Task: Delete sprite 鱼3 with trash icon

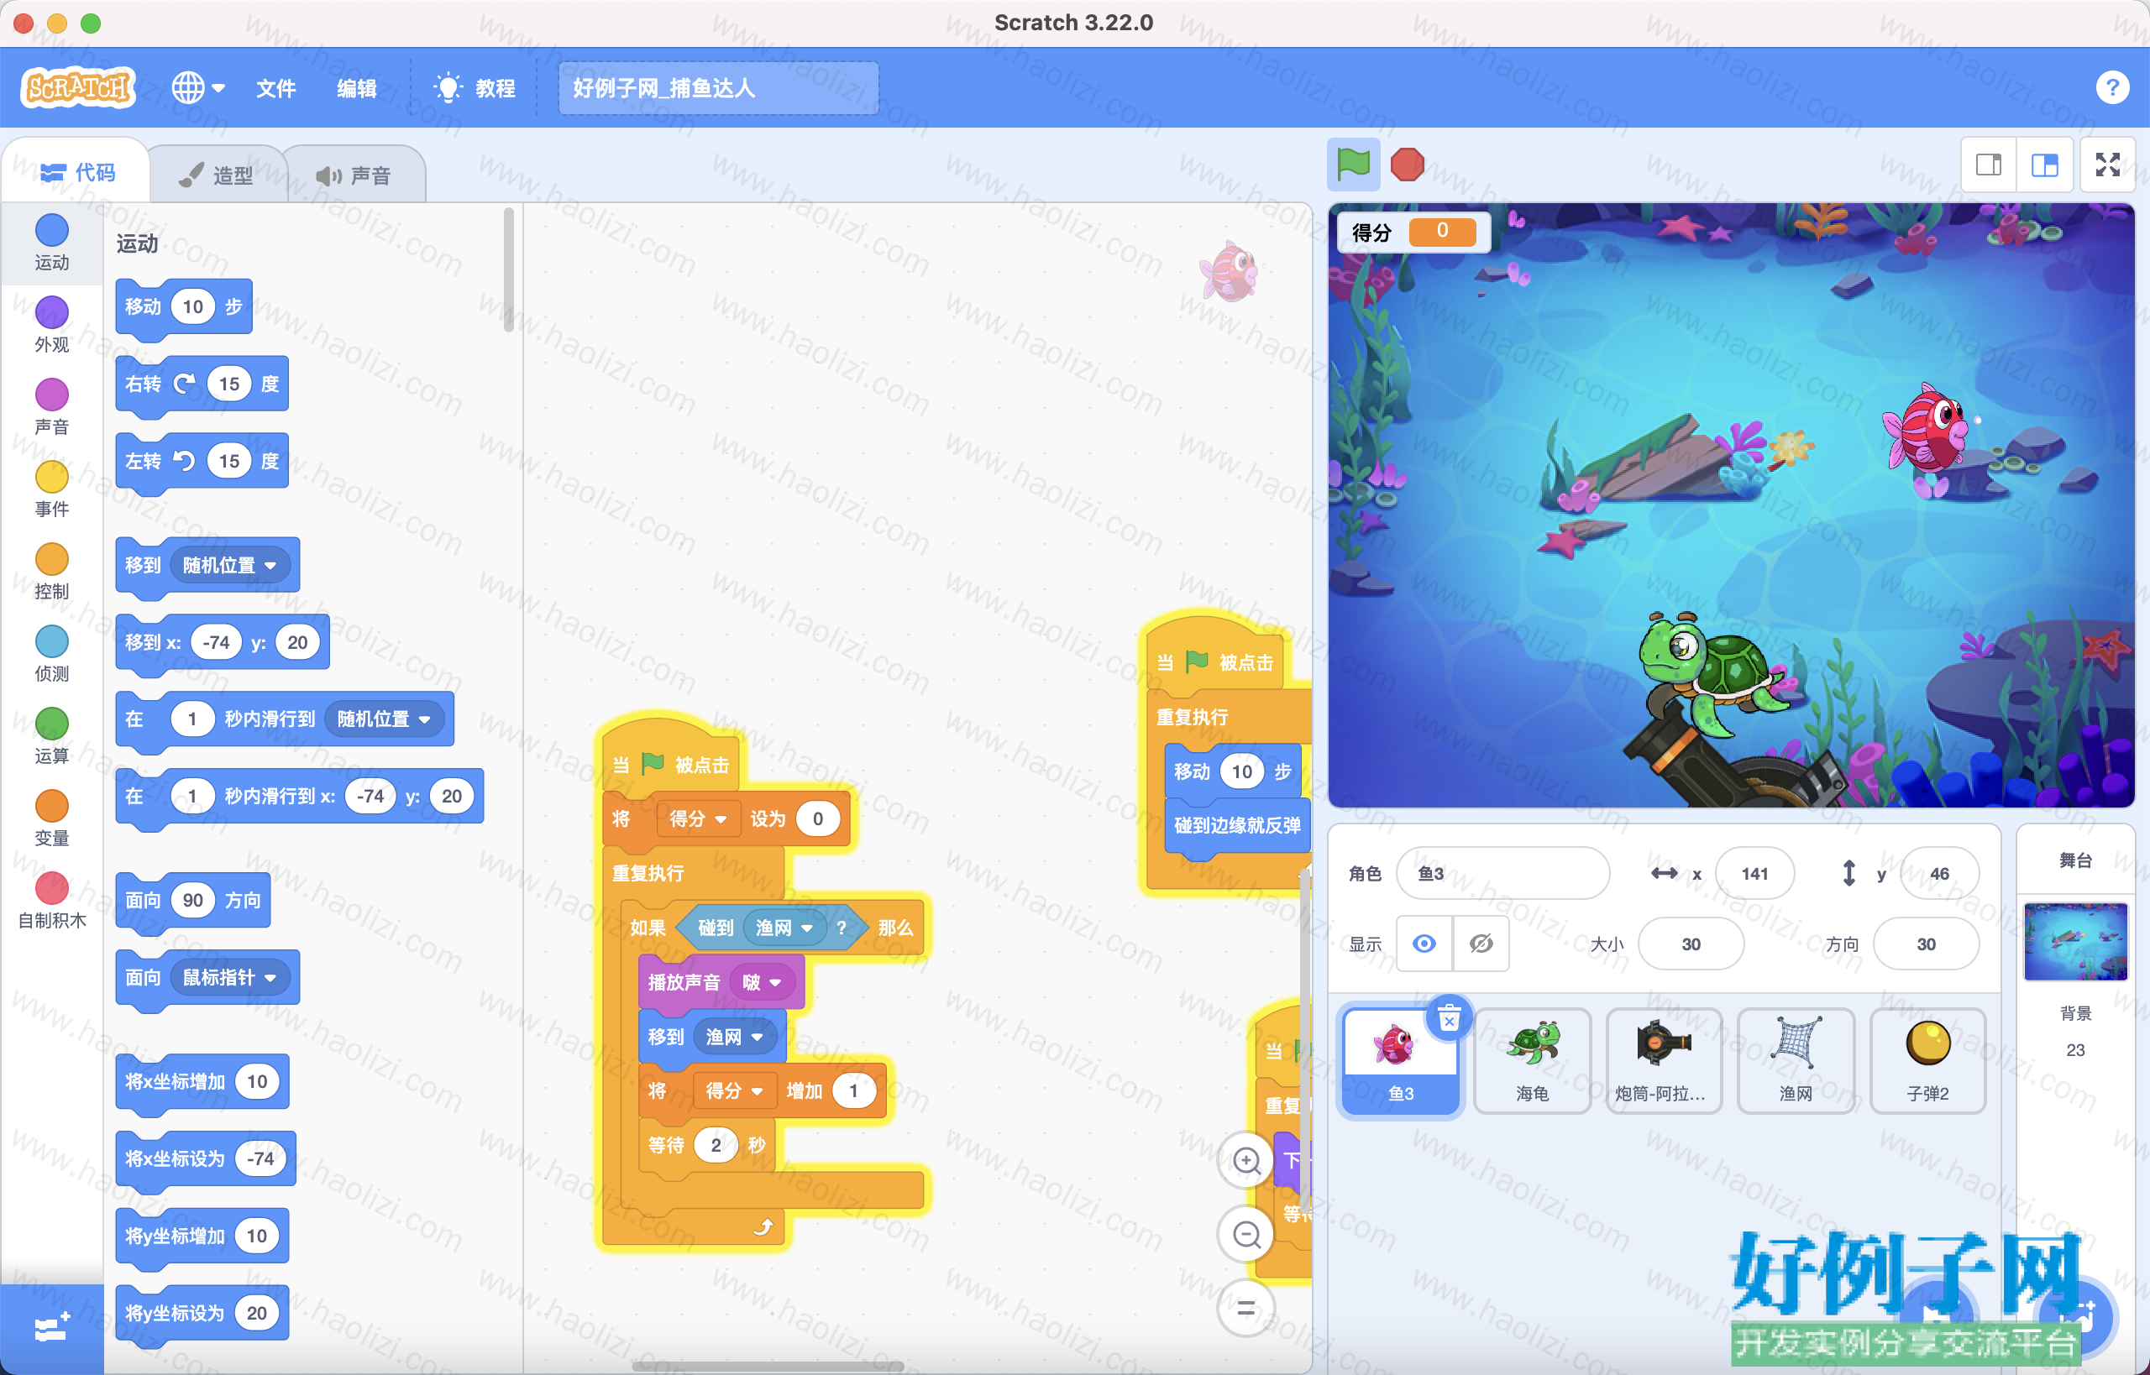Action: (1449, 1017)
